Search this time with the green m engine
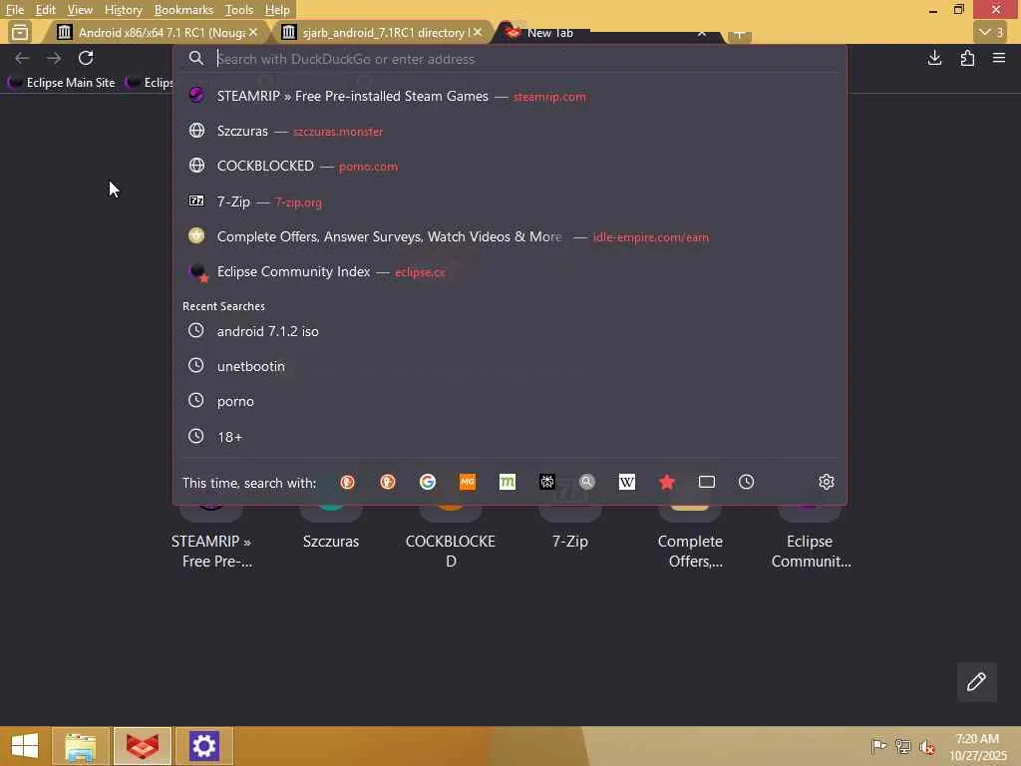 point(508,482)
